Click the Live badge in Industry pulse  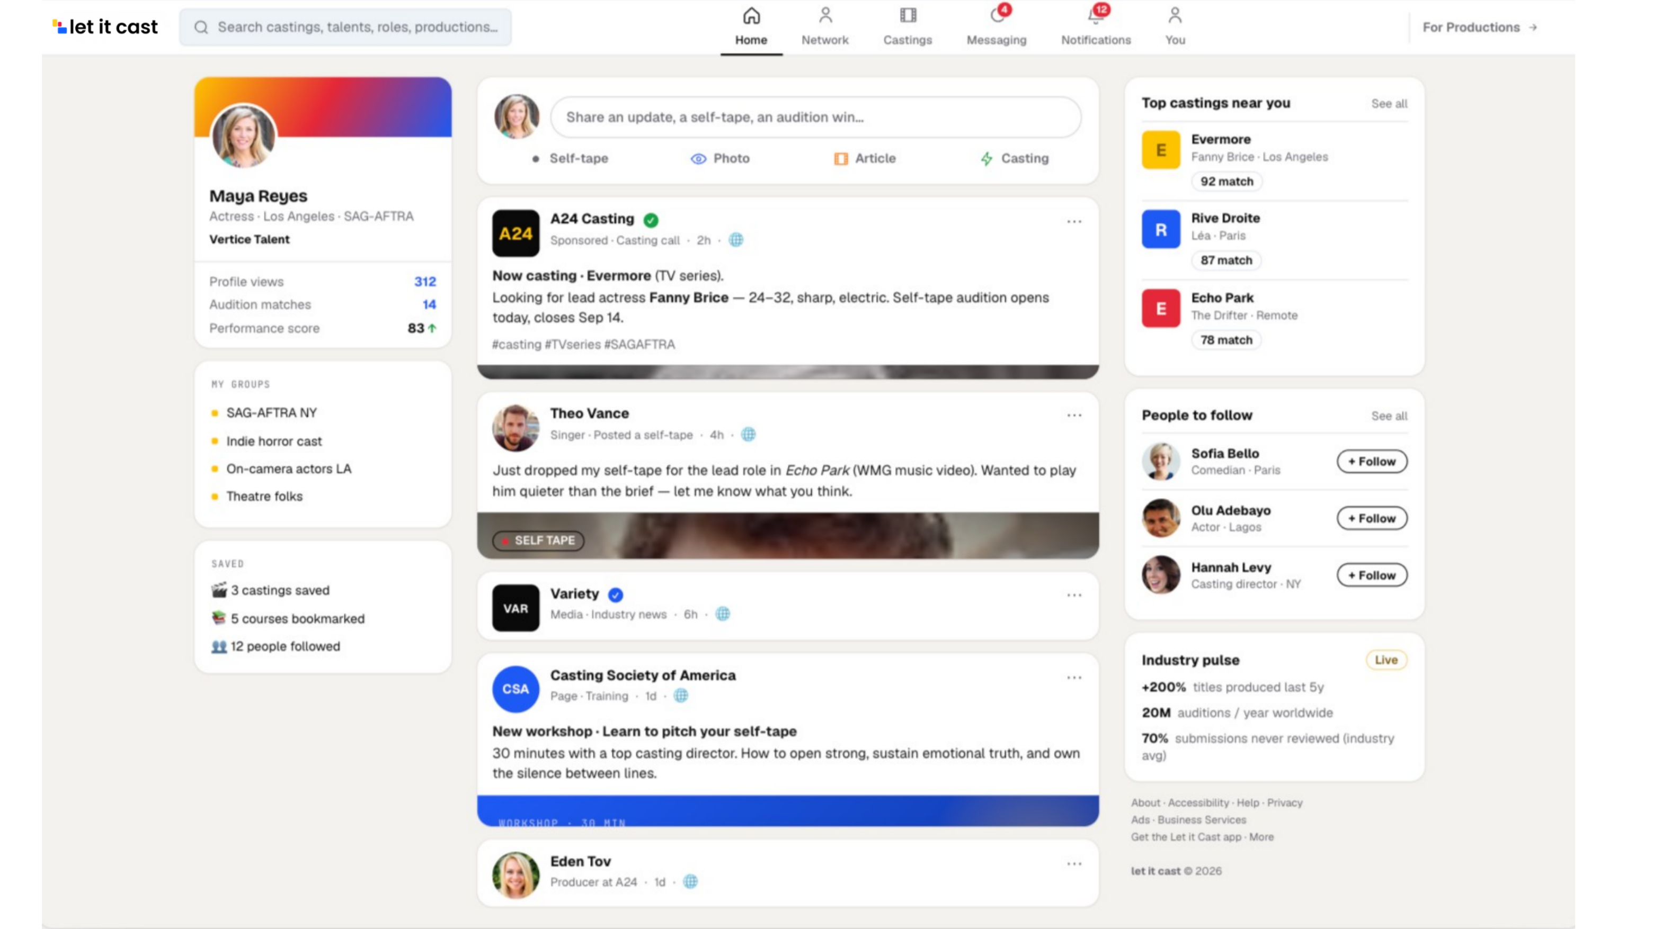pos(1386,660)
